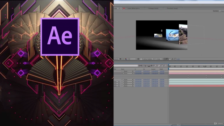Open the 1 View layout dropdown
The width and height of the screenshot is (224, 126).
pyautogui.click(x=159, y=59)
